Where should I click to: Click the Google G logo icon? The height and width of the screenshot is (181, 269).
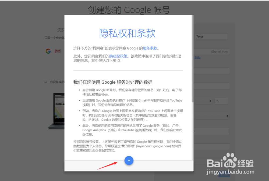(x=48, y=51)
